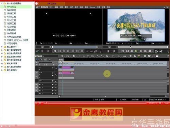Image resolution: width=170 pixels, height=128 pixels.
Task: Click the recorder monitor position slider handle
Action: (x=131, y=47)
